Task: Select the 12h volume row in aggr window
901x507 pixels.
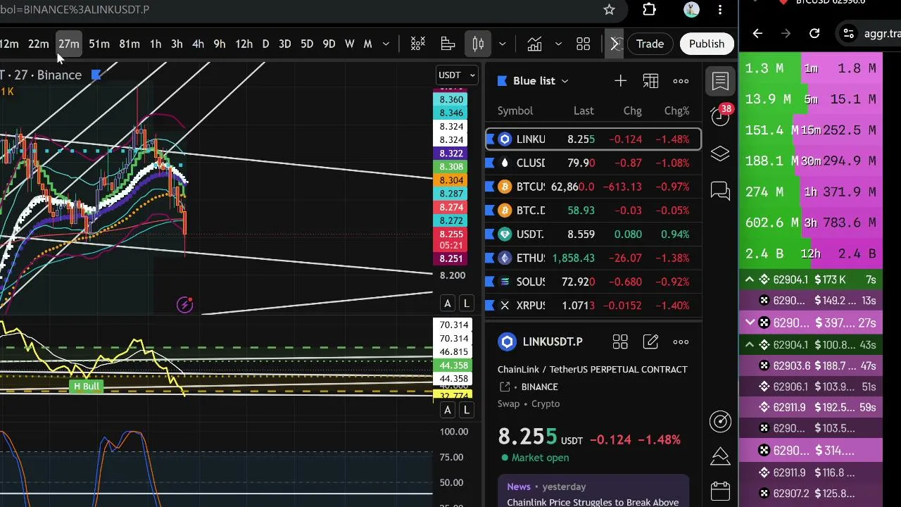Action: pyautogui.click(x=810, y=254)
